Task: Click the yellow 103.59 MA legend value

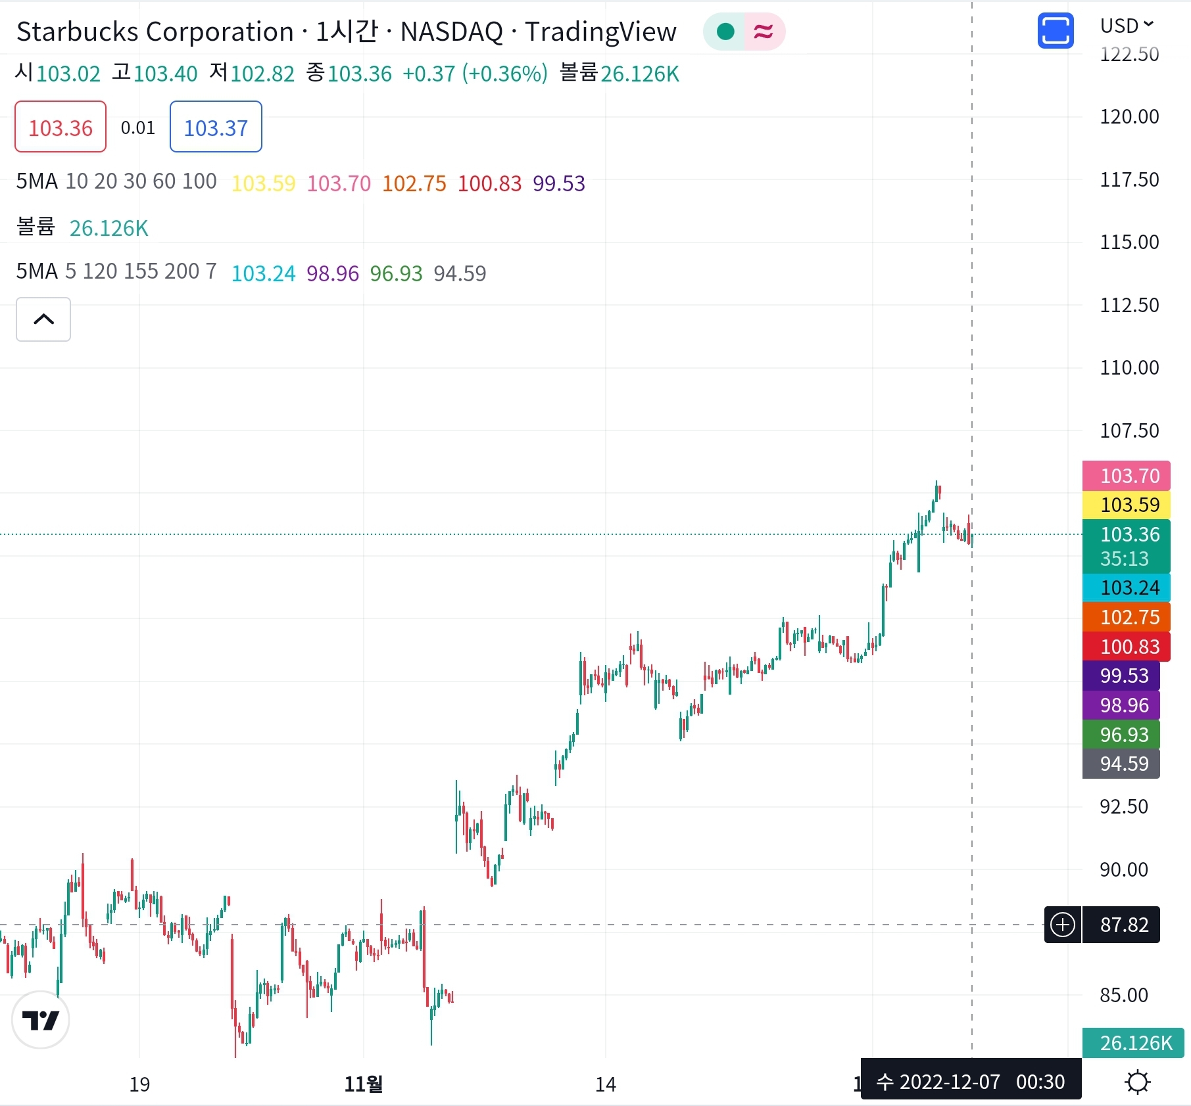Action: point(263,183)
